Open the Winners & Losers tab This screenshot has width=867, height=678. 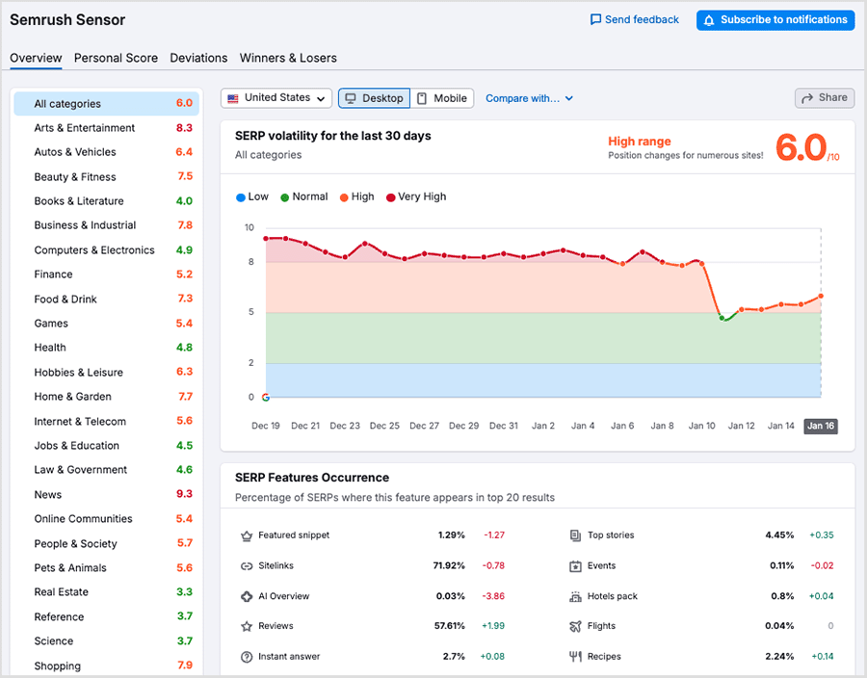pyautogui.click(x=288, y=58)
